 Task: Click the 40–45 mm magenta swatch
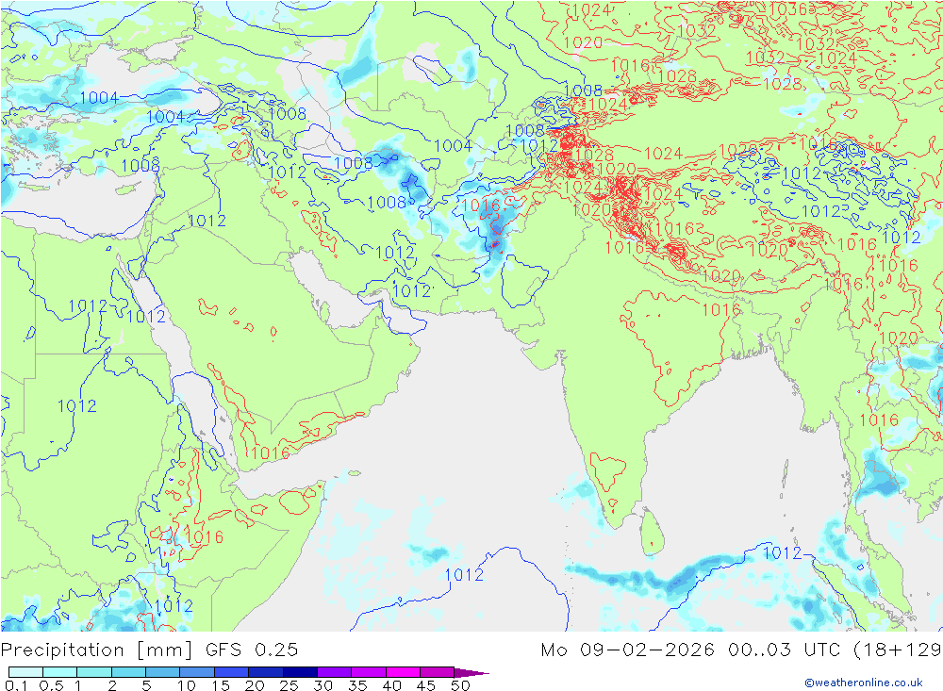coord(403,672)
